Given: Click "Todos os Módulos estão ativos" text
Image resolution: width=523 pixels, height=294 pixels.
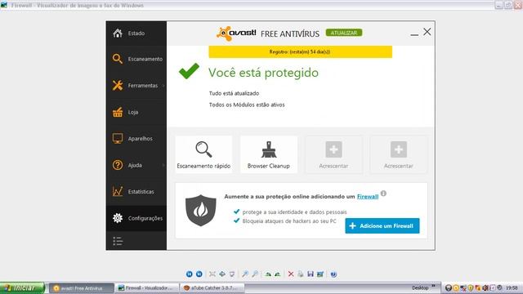Looking at the screenshot, I should tap(247, 105).
